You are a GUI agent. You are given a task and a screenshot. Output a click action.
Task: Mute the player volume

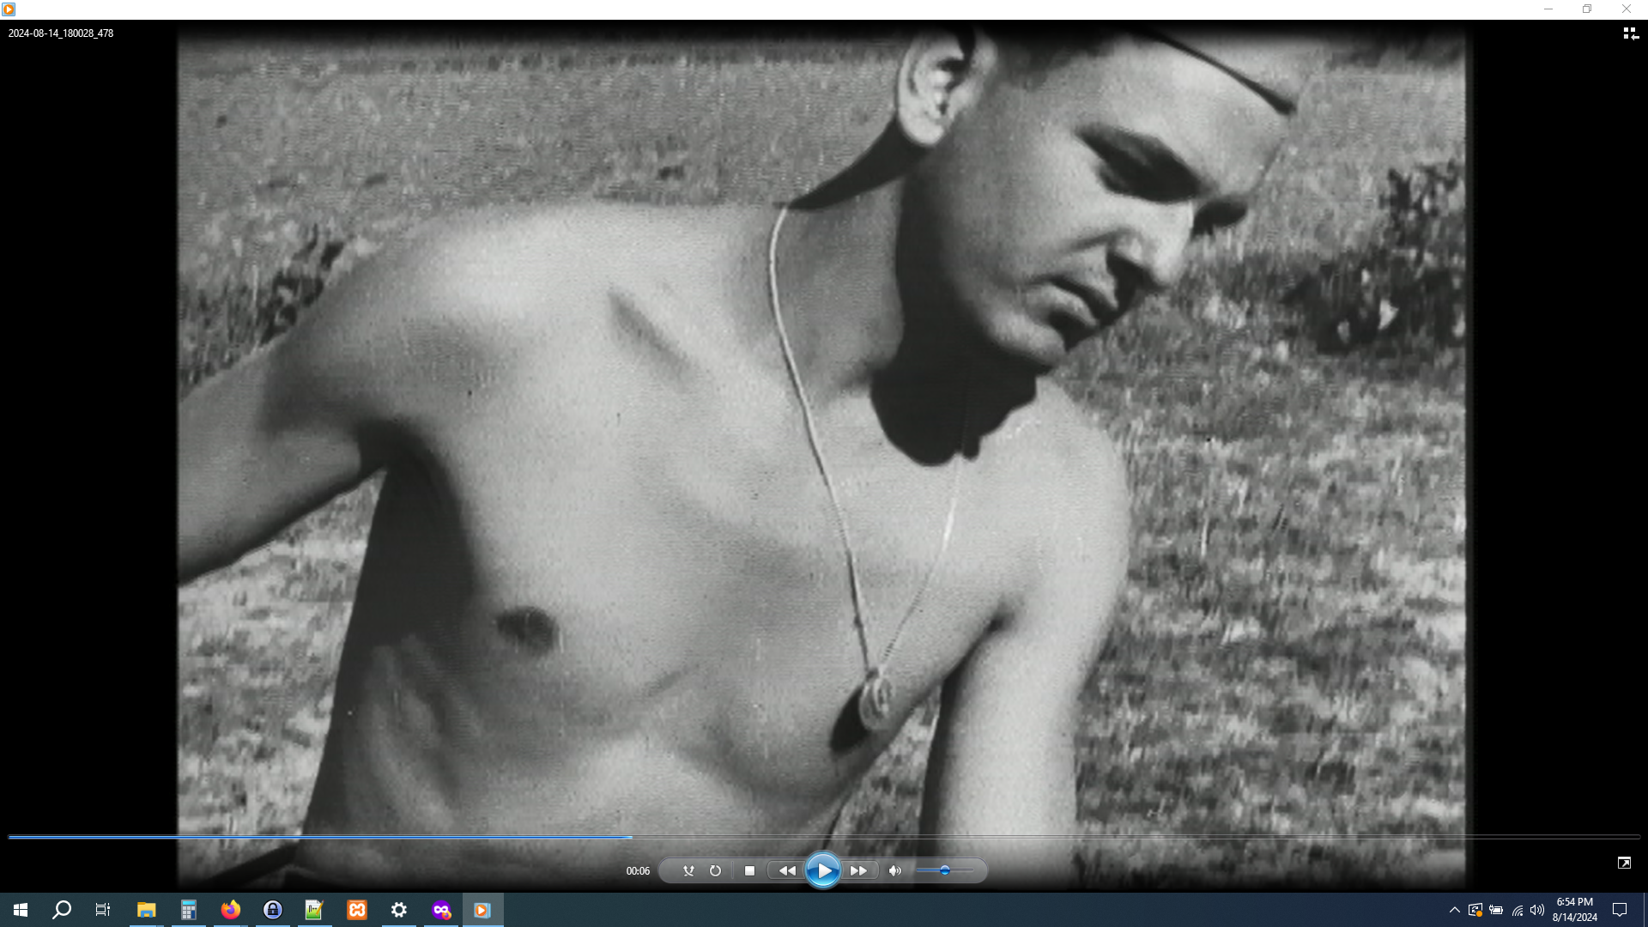pyautogui.click(x=894, y=870)
